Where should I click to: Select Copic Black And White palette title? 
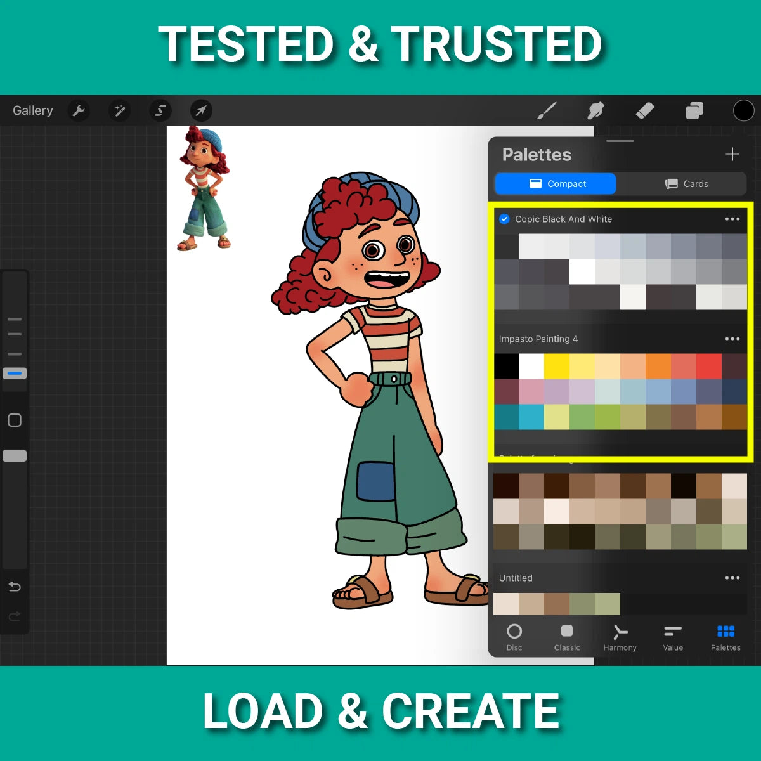pos(564,219)
